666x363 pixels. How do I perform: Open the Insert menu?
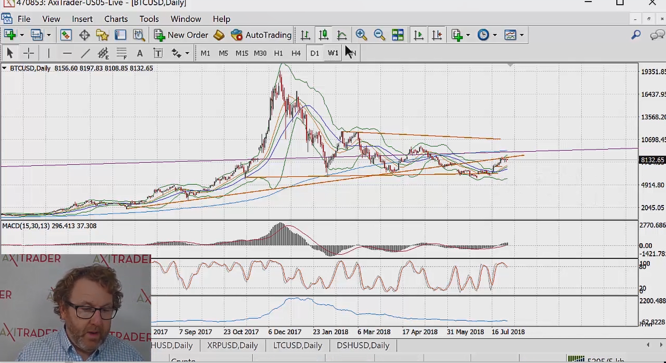pos(82,19)
